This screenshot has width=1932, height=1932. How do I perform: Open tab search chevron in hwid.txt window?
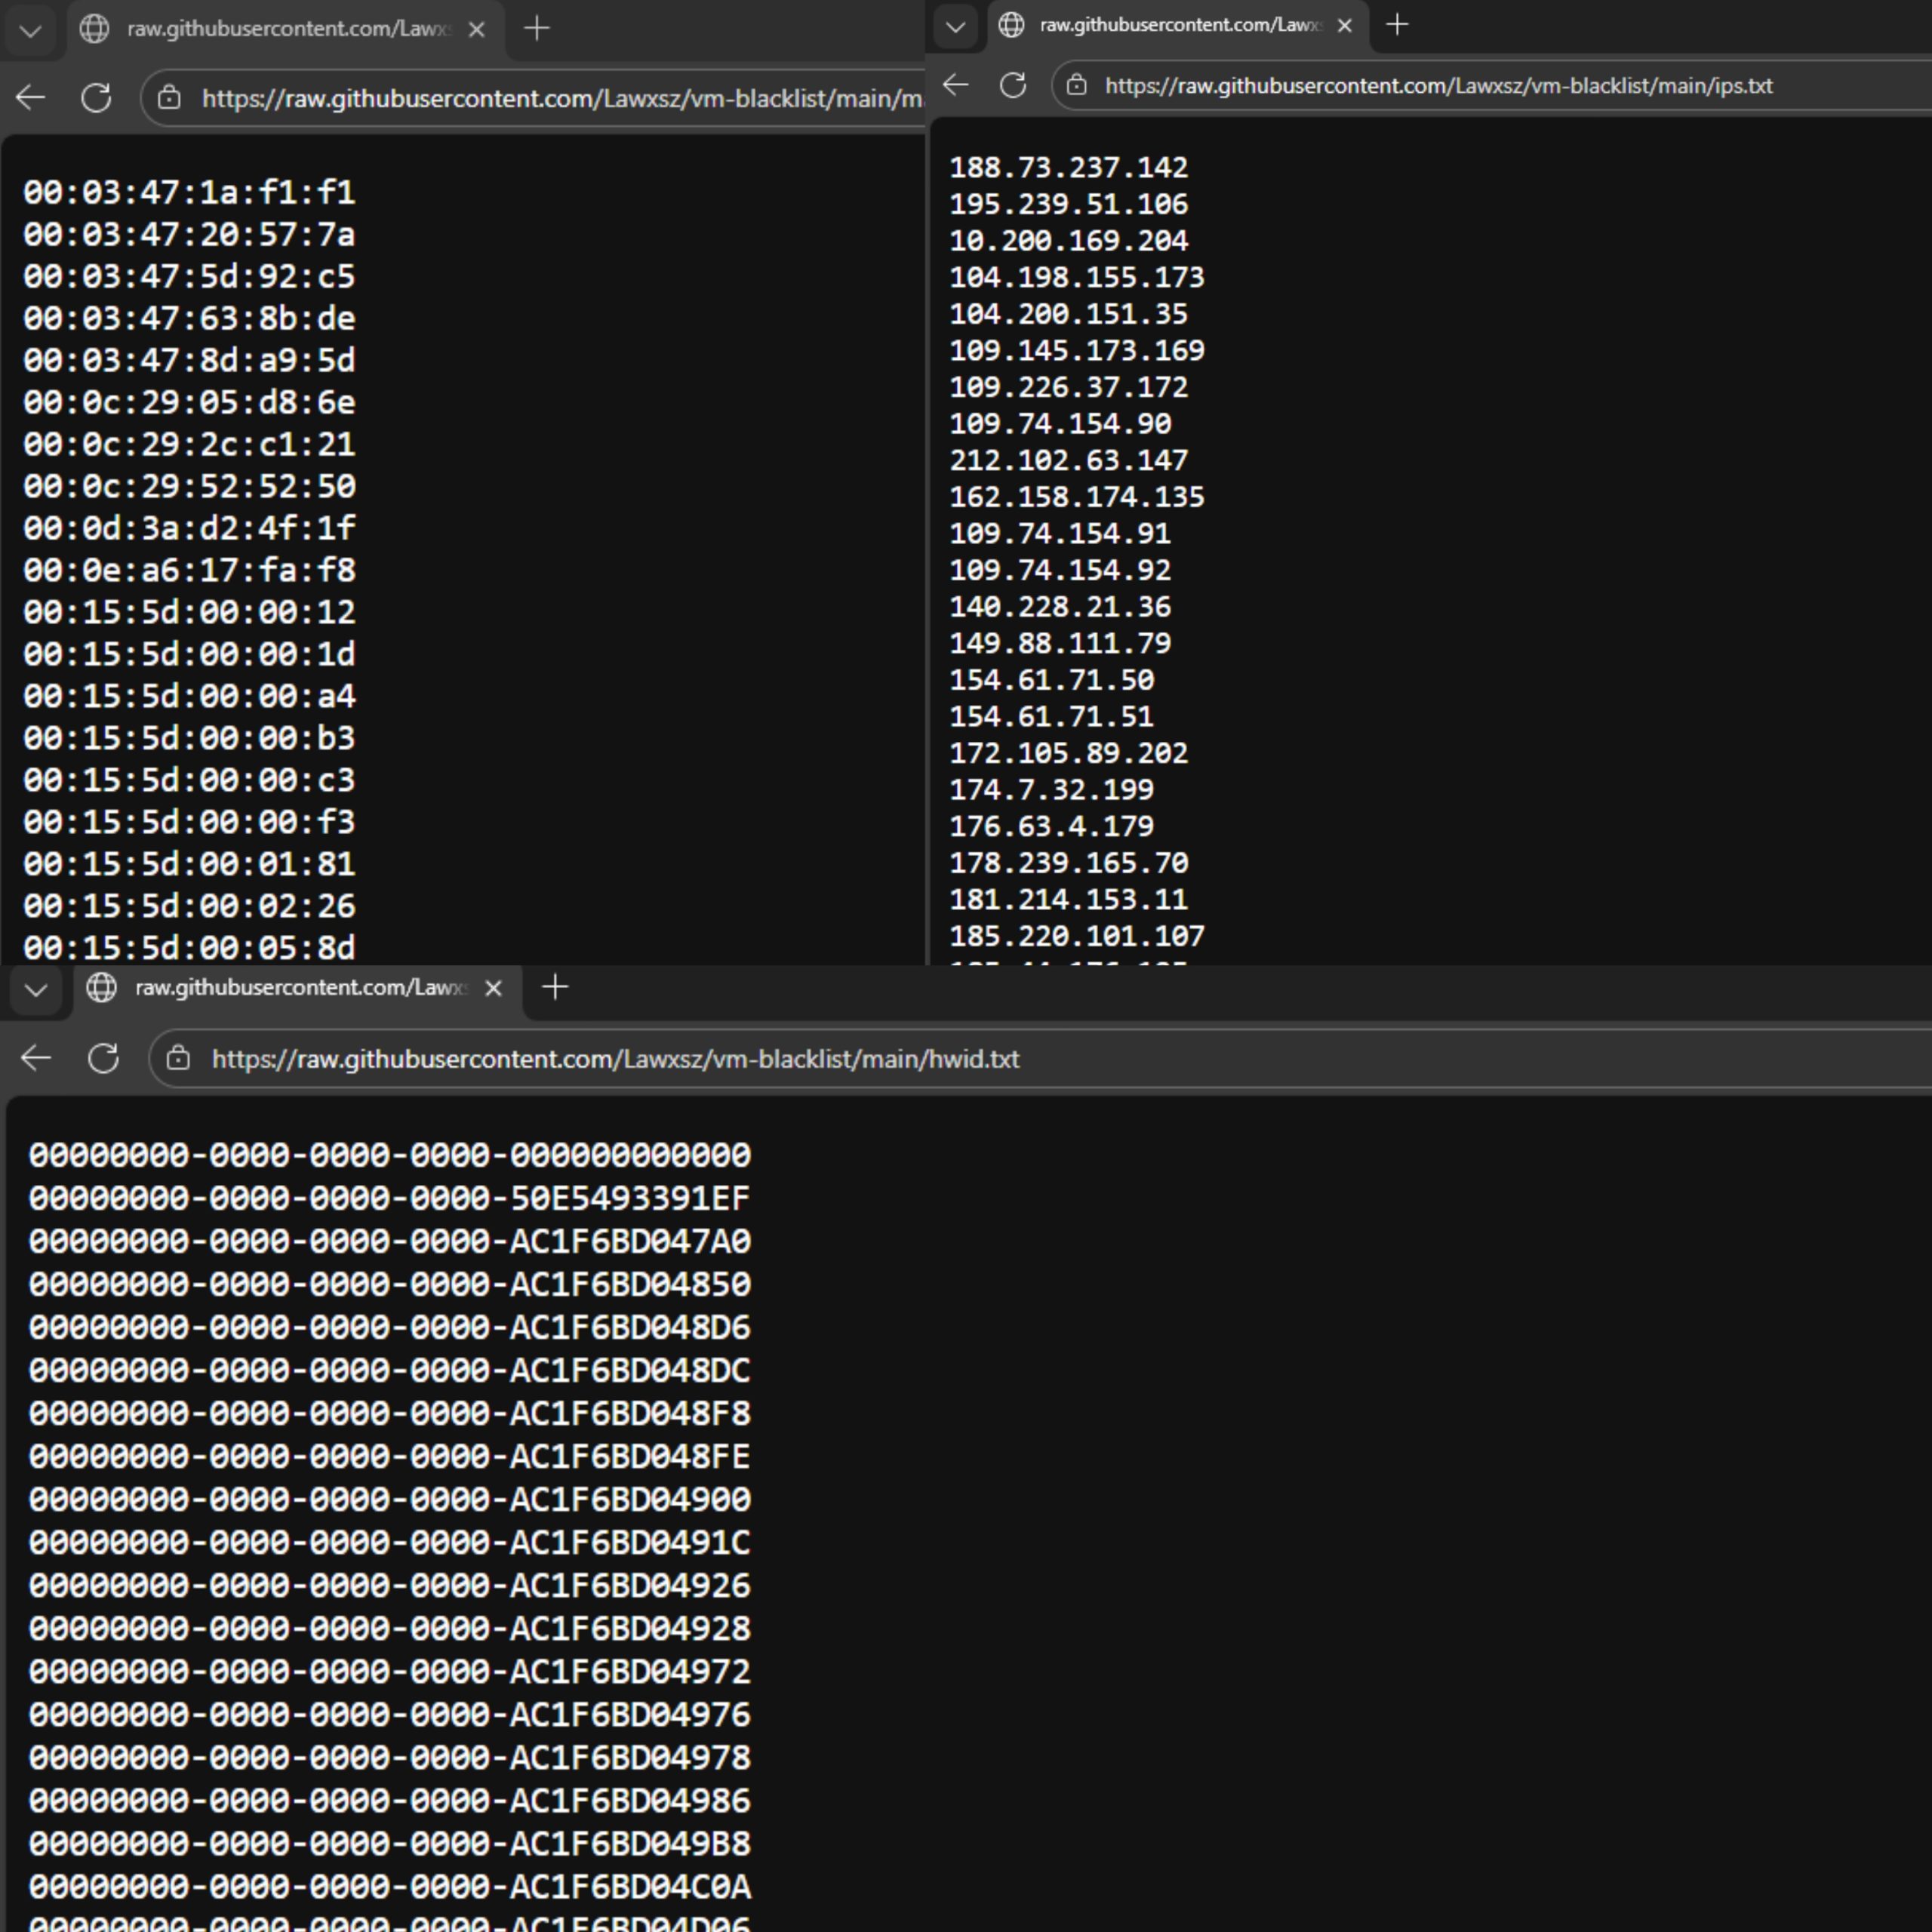pyautogui.click(x=37, y=990)
